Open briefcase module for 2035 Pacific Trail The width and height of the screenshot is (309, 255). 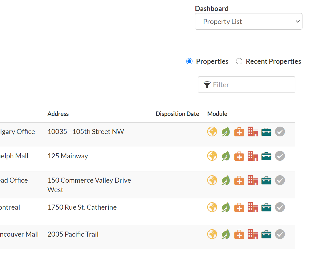click(266, 234)
